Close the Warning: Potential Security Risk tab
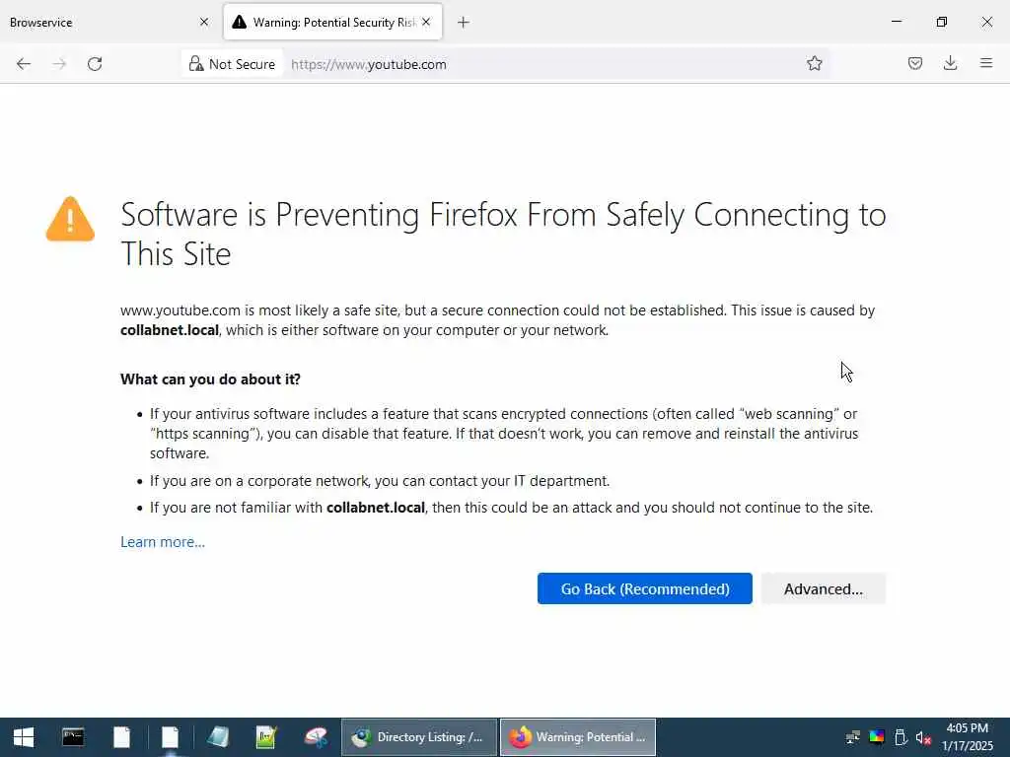The height and width of the screenshot is (757, 1010). click(426, 22)
